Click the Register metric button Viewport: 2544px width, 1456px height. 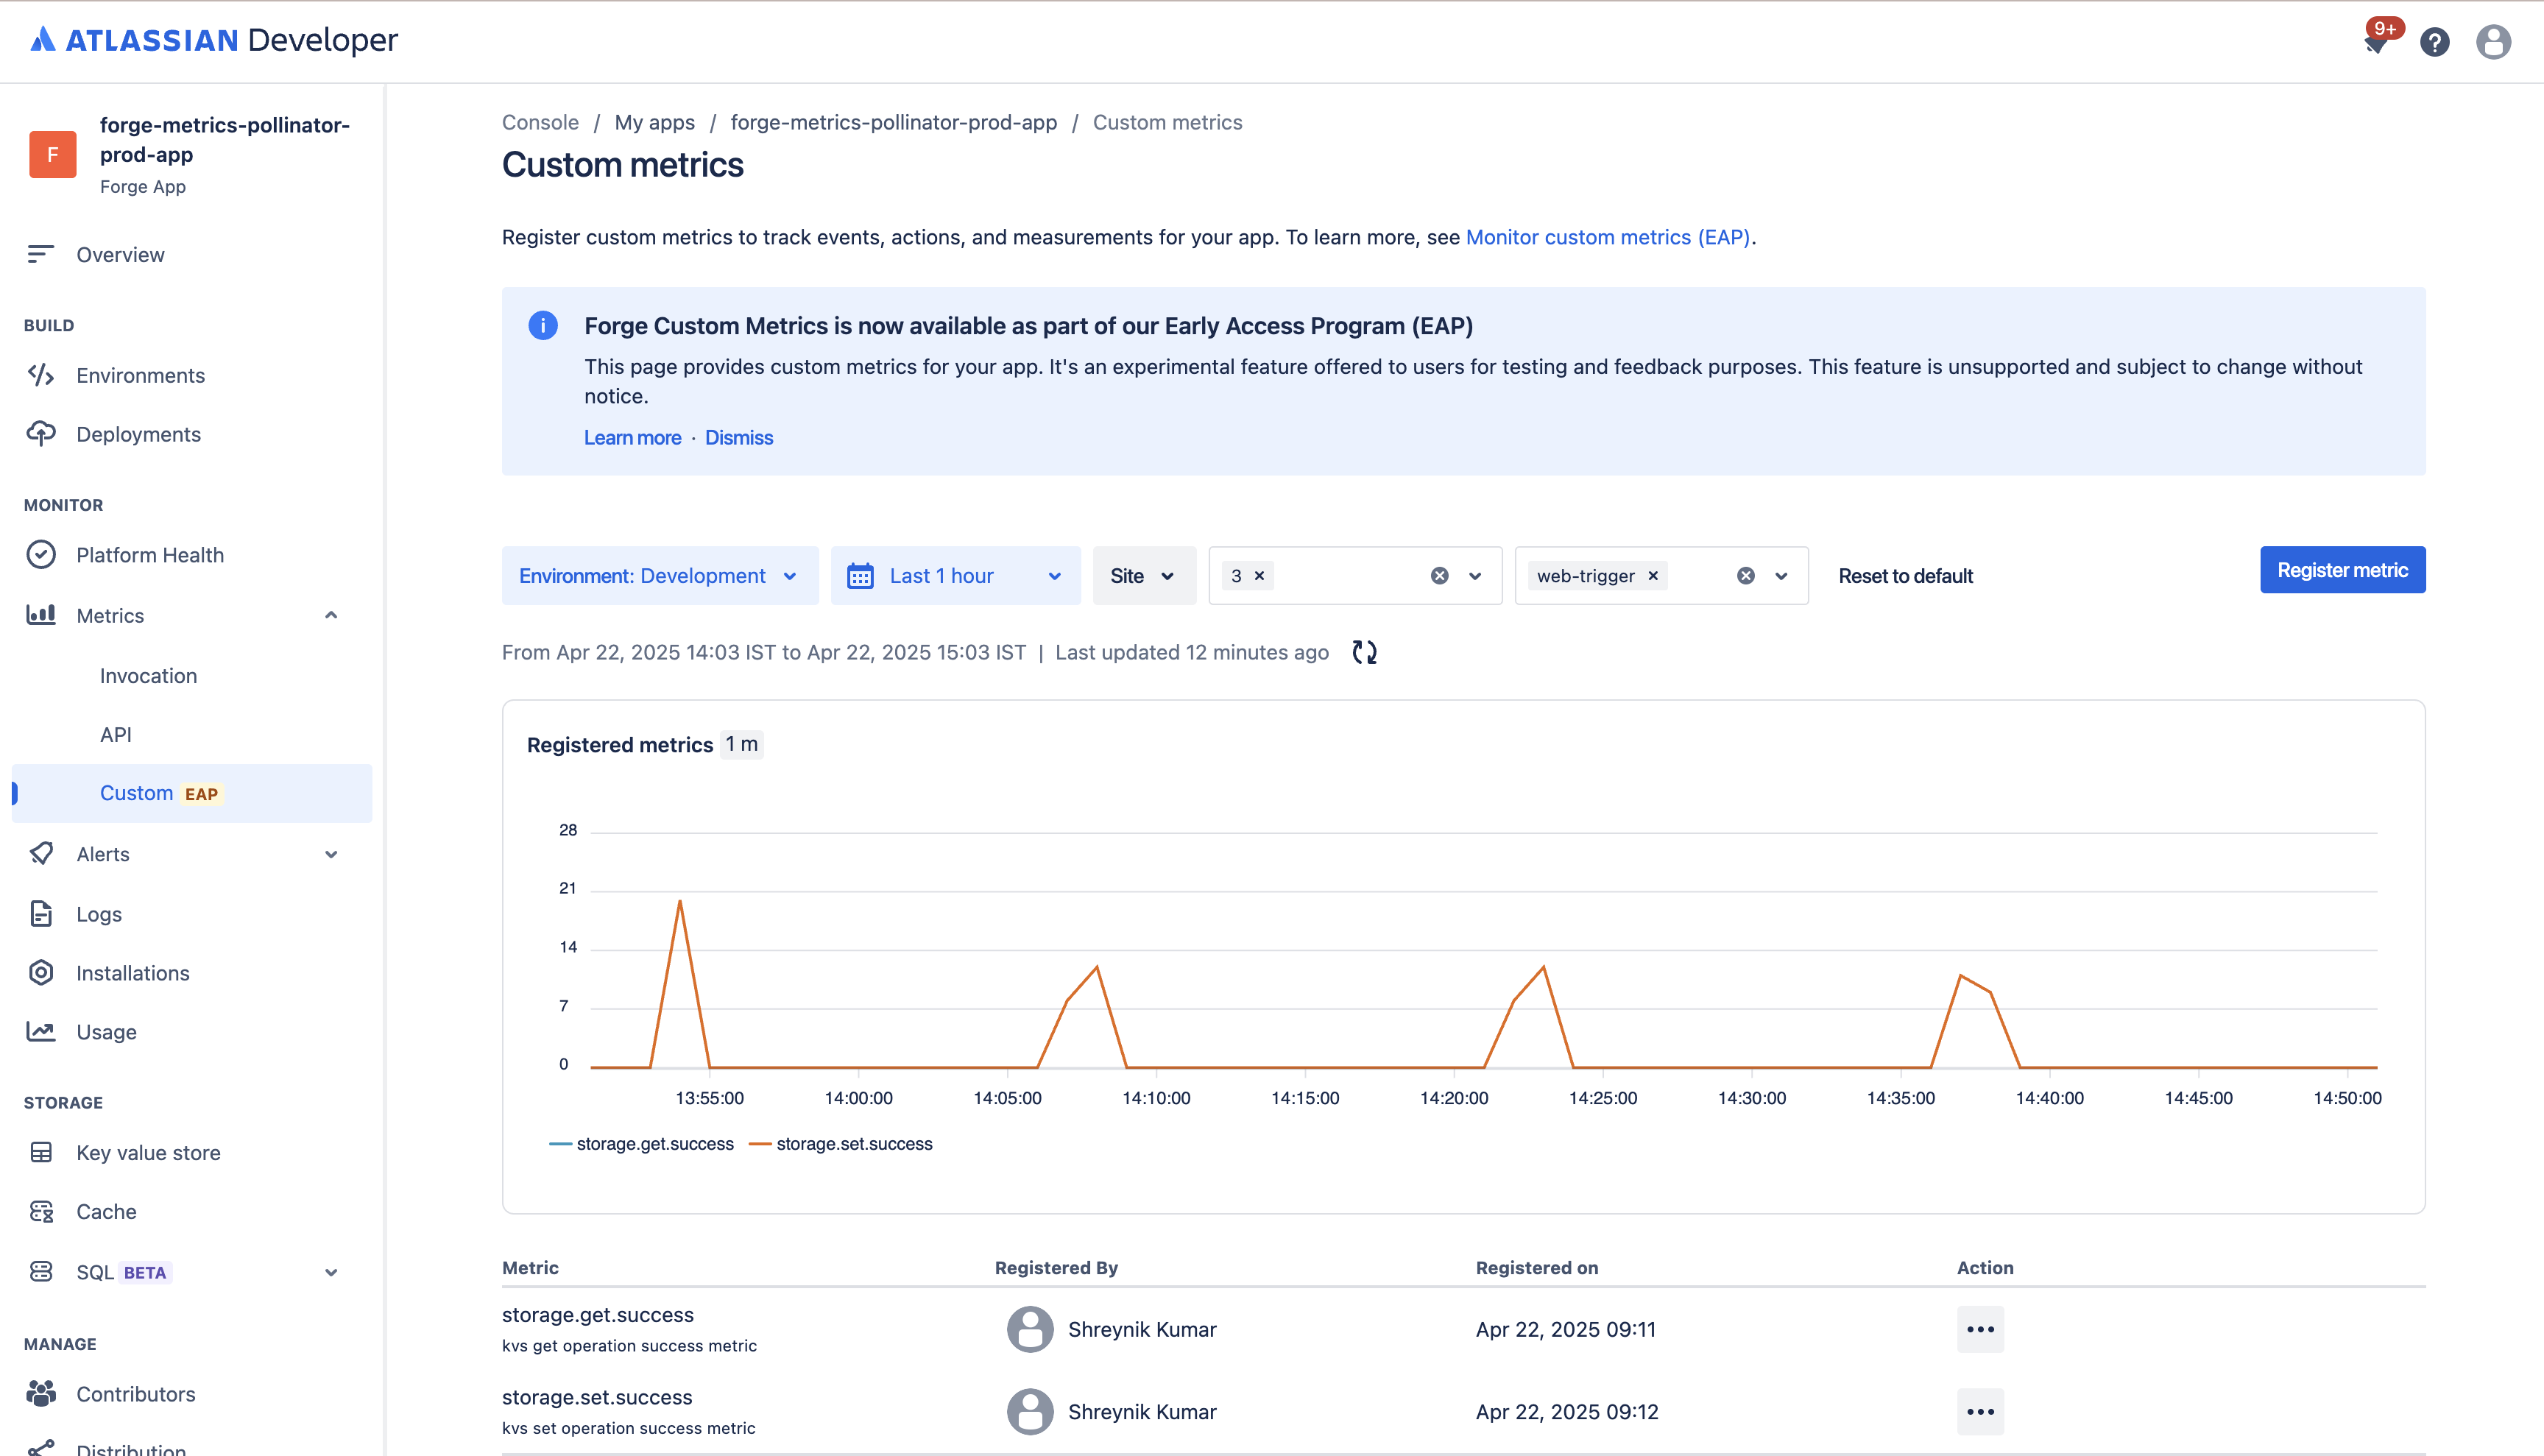[2343, 570]
